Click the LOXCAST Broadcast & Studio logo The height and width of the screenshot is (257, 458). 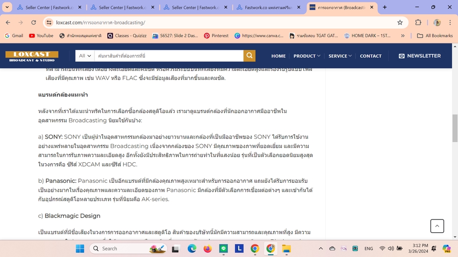point(32,56)
